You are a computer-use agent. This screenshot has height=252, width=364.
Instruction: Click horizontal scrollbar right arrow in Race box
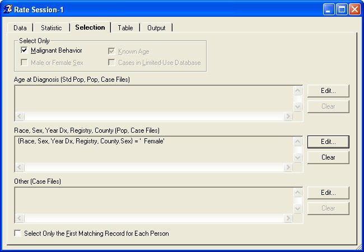click(288, 167)
